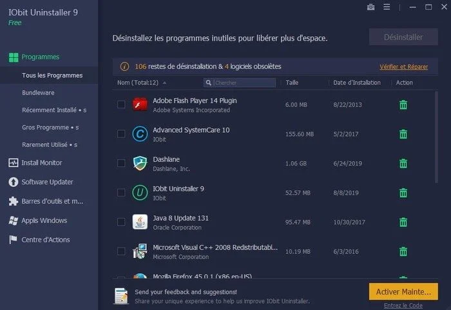Go to Applis Windows label

(44, 220)
